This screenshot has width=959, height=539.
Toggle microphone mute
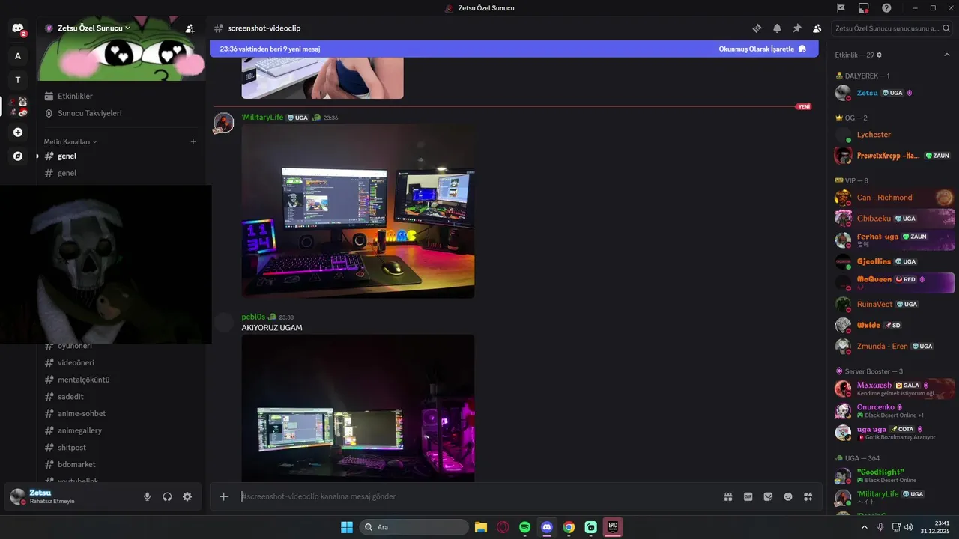coord(147,496)
